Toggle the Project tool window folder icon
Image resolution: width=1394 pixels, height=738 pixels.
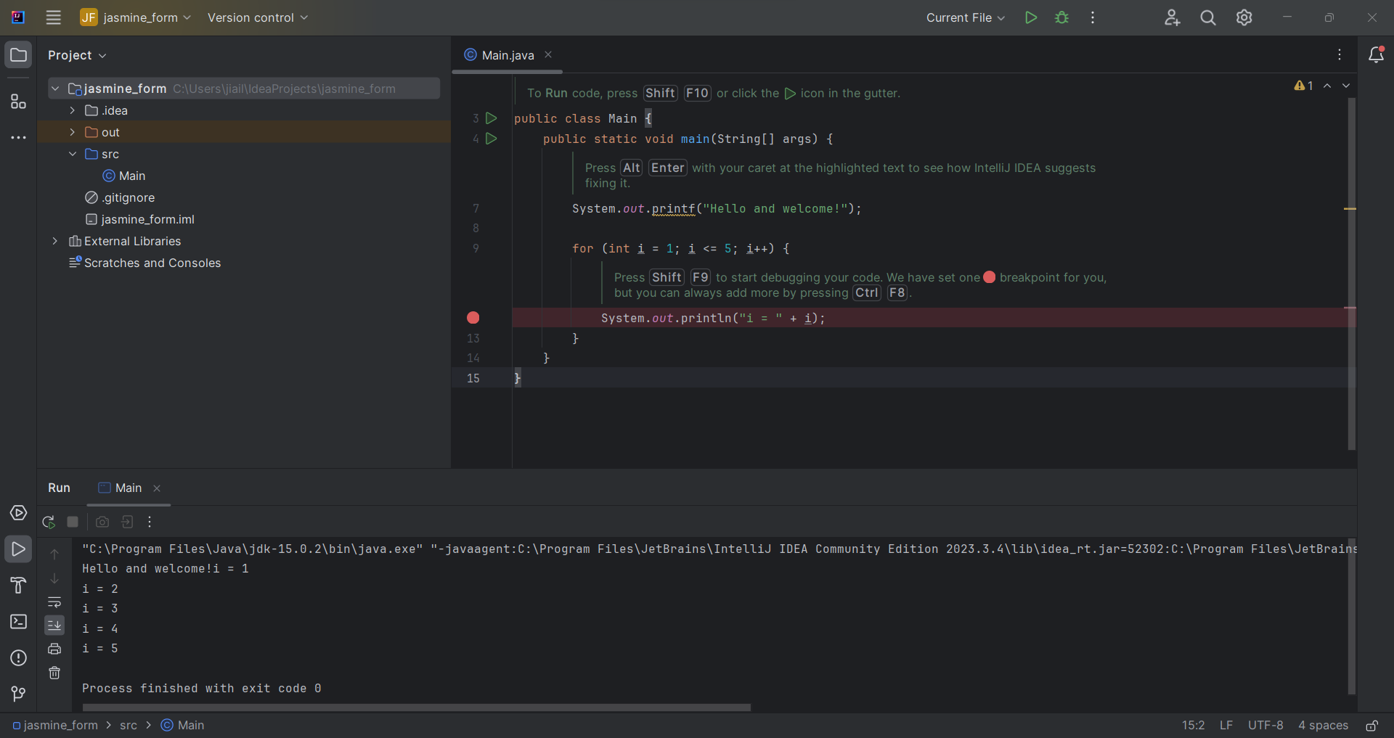pyautogui.click(x=18, y=55)
